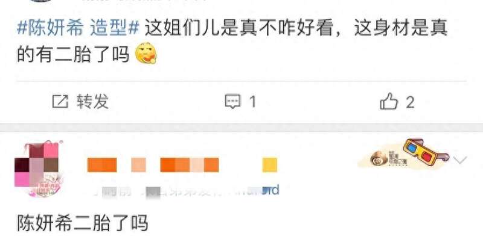
Task: Click the blurred post source line
Action: tap(187, 191)
